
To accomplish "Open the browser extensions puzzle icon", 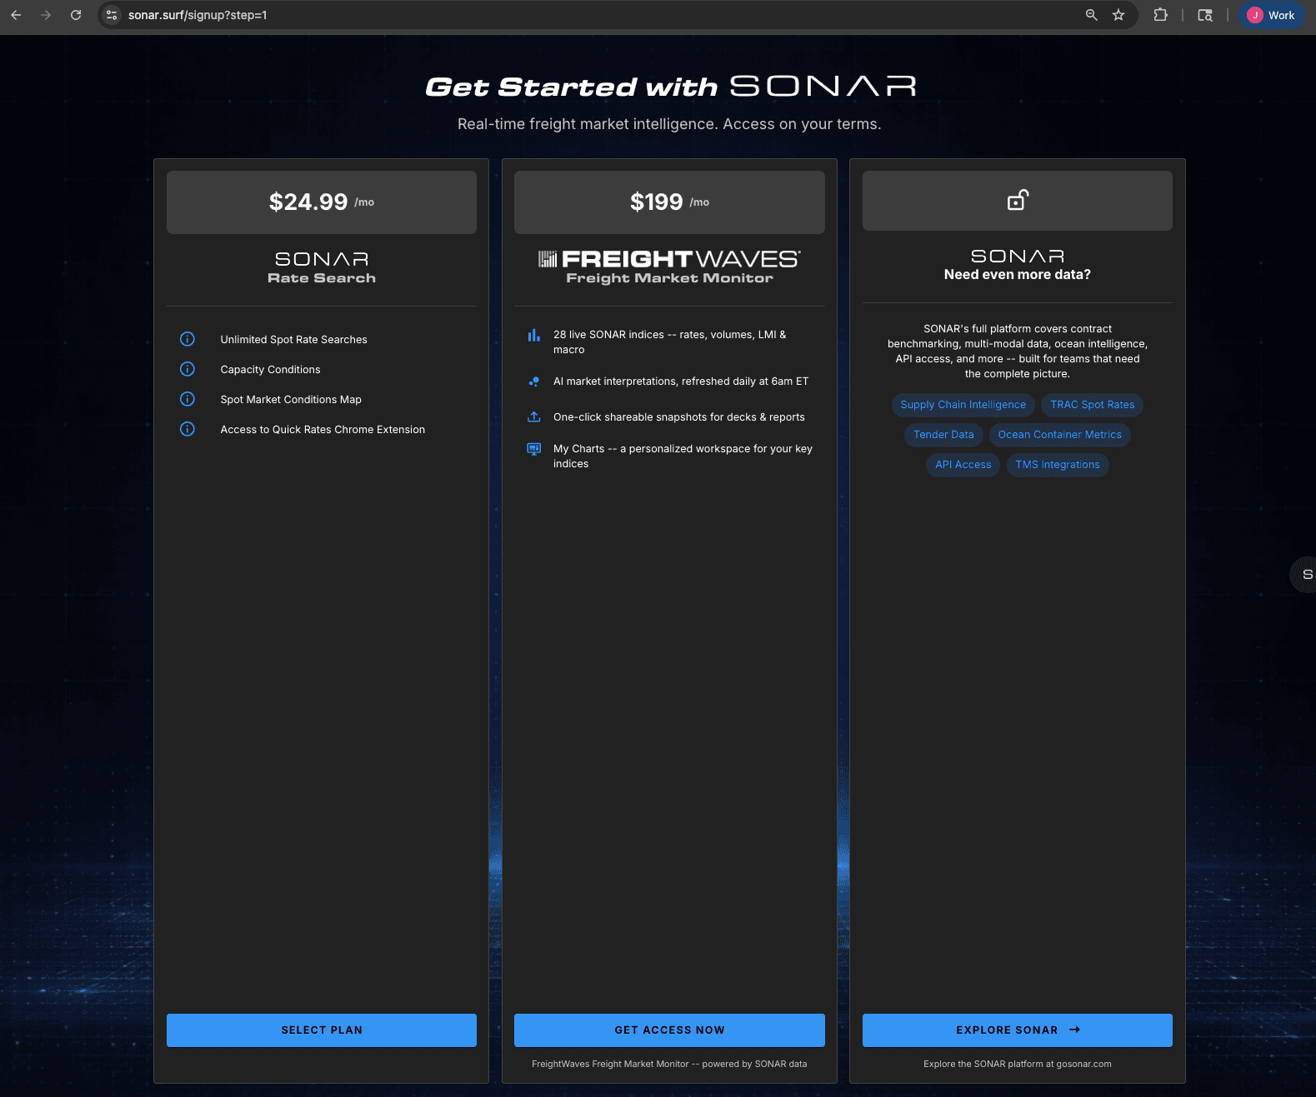I will (1160, 15).
